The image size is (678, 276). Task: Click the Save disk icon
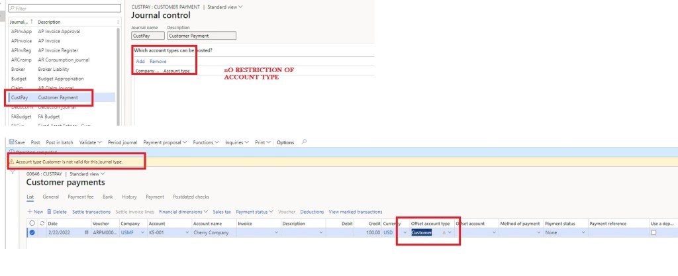point(11,142)
